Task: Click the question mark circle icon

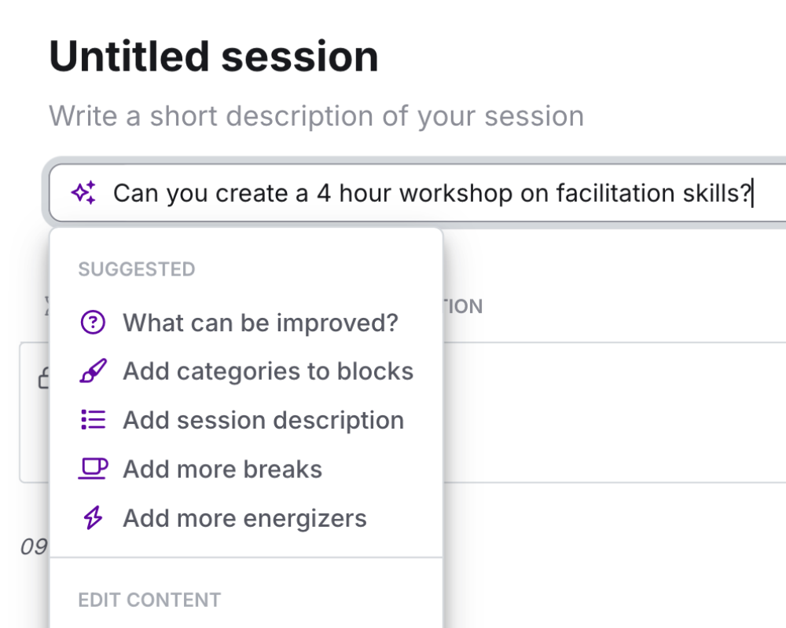Action: [x=93, y=323]
